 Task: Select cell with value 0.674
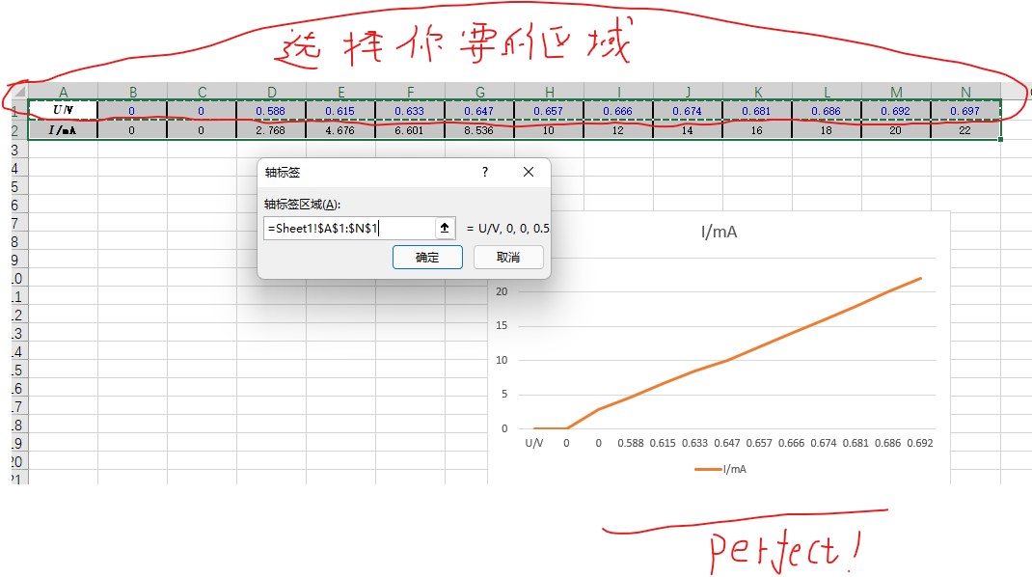click(x=688, y=111)
